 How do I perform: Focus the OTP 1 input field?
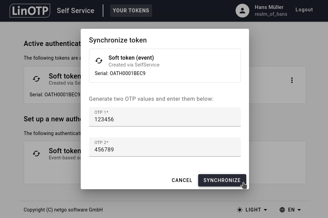tap(165, 119)
